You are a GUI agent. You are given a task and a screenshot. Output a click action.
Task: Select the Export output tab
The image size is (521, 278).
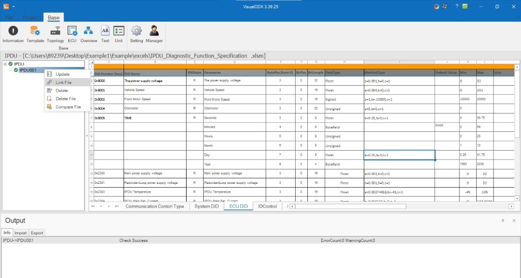pyautogui.click(x=37, y=233)
